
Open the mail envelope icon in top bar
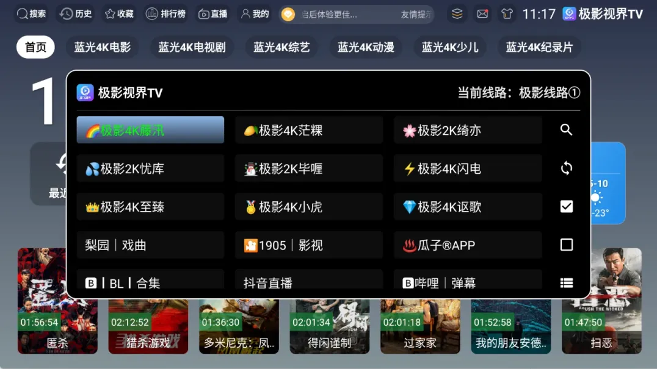pyautogui.click(x=482, y=14)
